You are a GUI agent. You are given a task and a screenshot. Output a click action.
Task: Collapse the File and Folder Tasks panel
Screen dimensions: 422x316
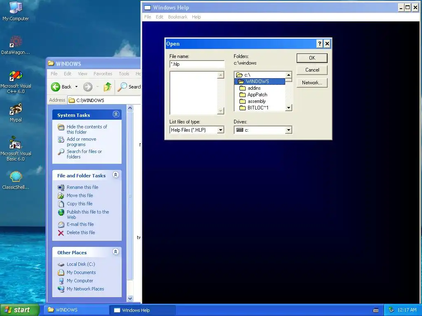(x=116, y=175)
